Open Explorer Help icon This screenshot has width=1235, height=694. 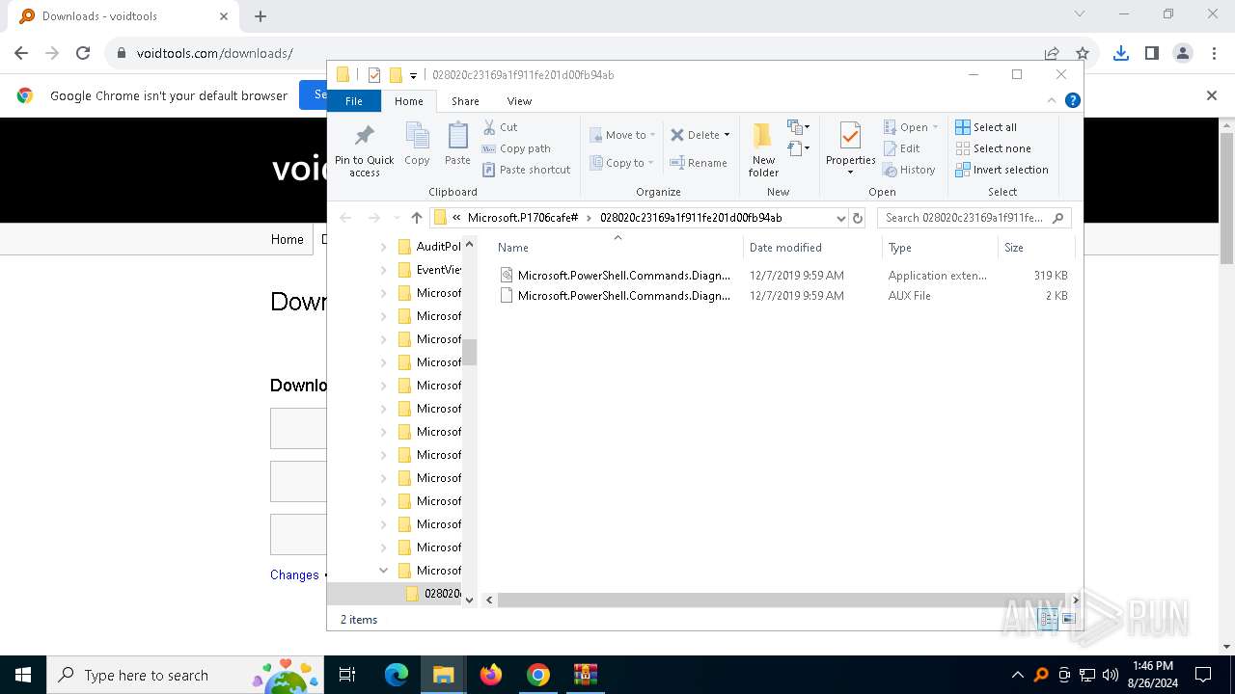click(x=1072, y=100)
